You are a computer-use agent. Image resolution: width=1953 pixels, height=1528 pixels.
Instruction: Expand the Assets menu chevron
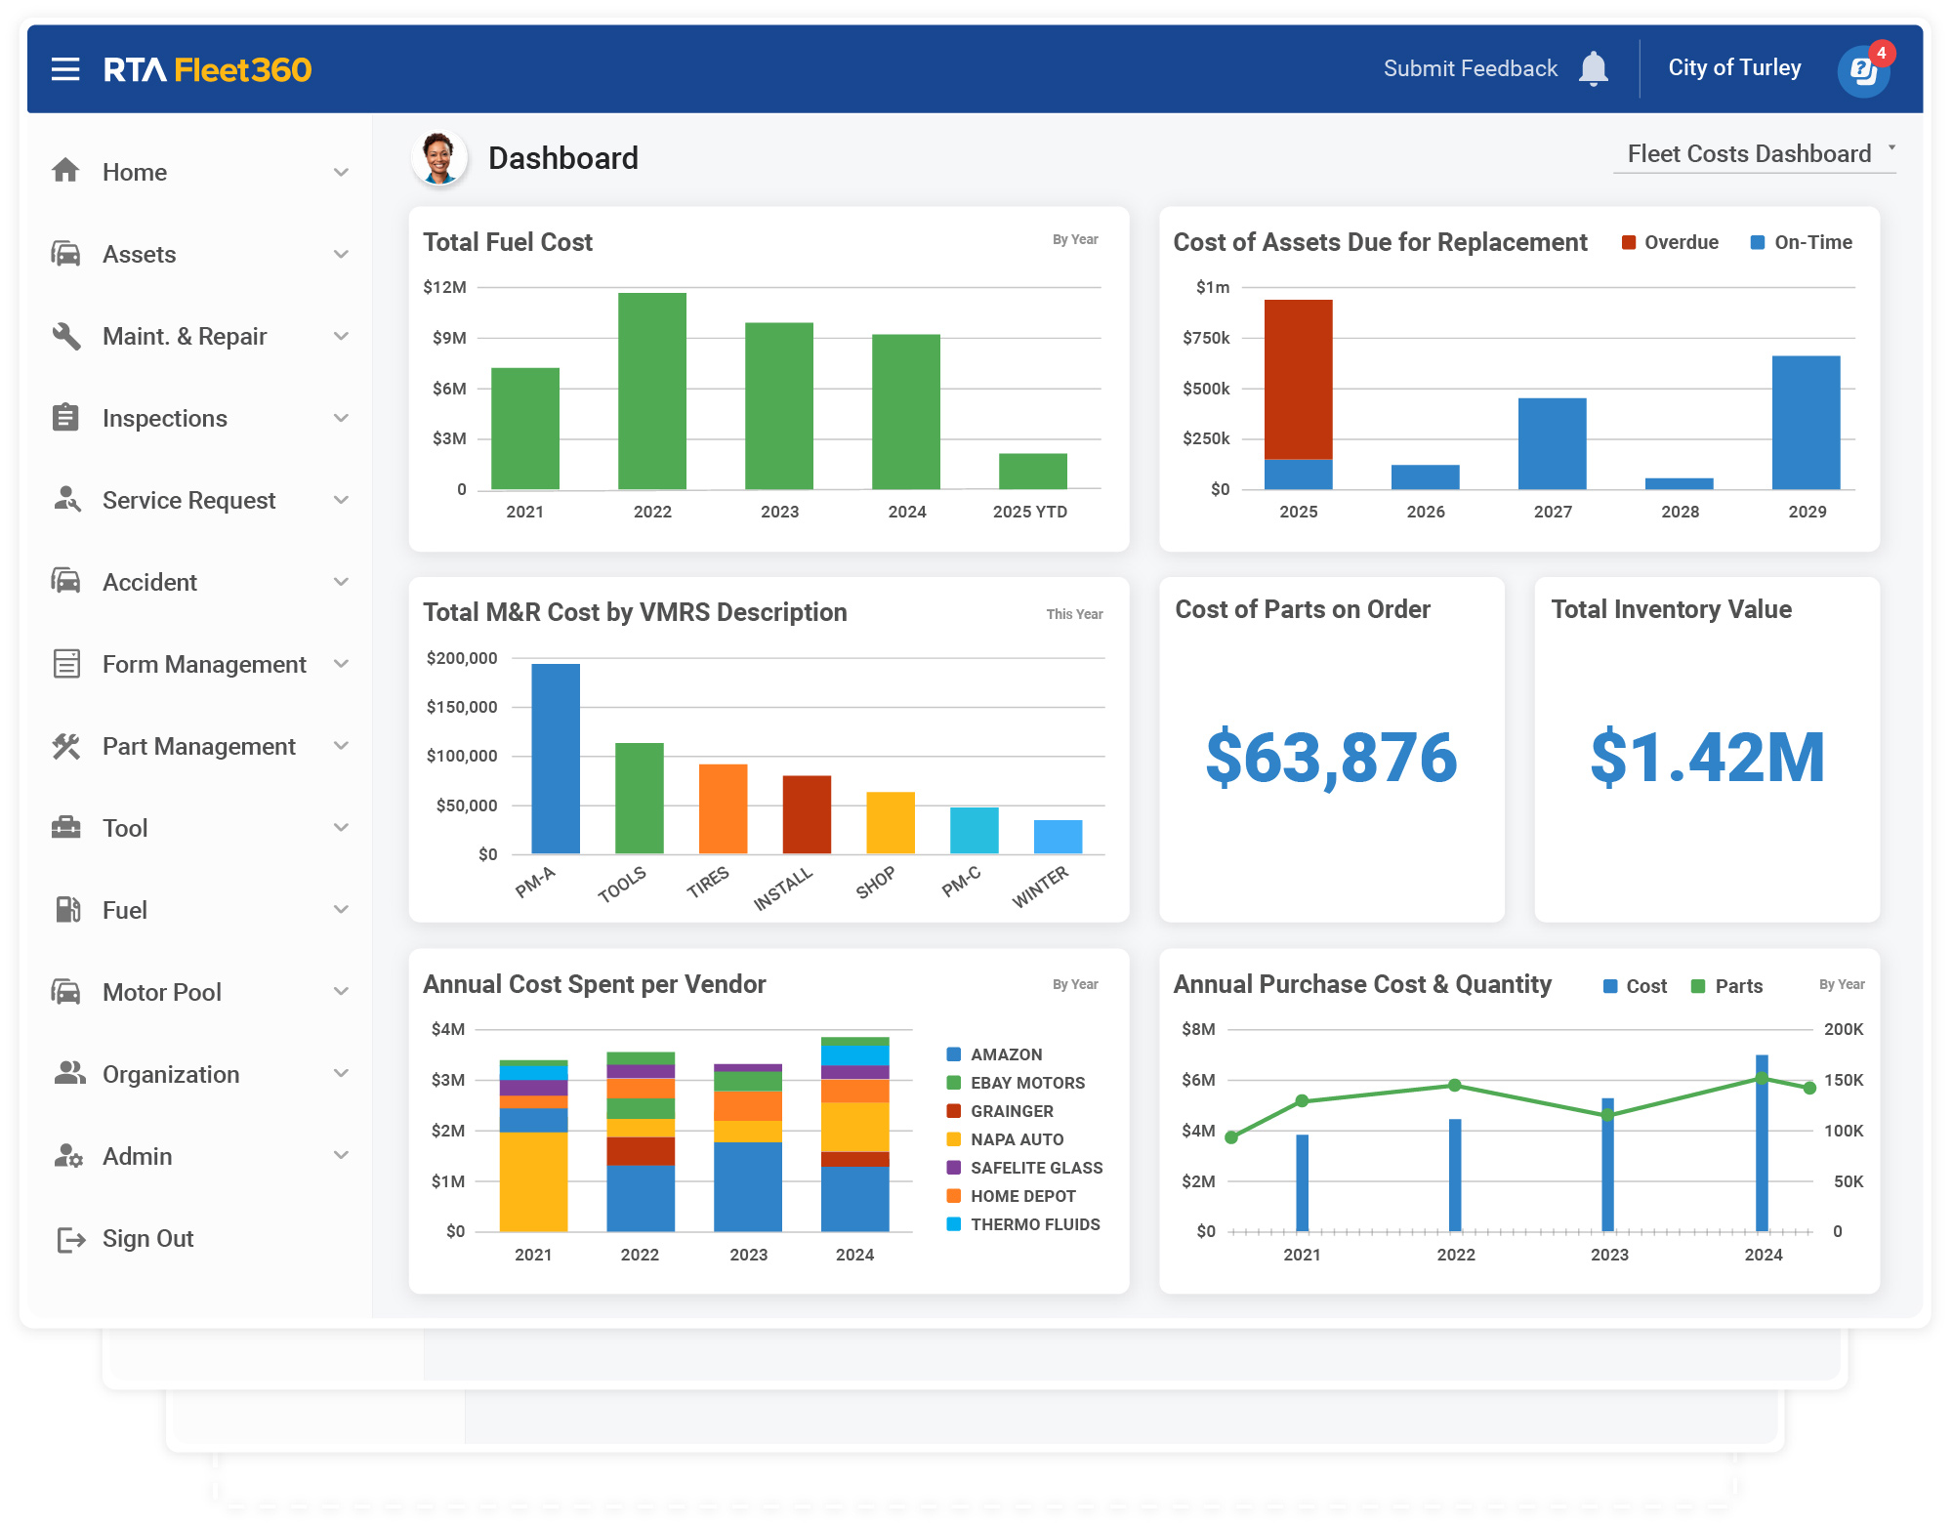[341, 254]
